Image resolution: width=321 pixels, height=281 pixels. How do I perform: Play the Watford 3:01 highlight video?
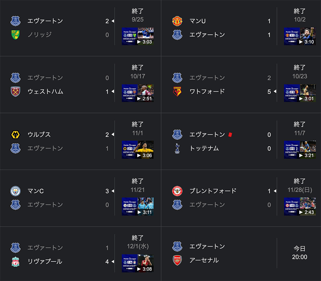tap(300, 93)
